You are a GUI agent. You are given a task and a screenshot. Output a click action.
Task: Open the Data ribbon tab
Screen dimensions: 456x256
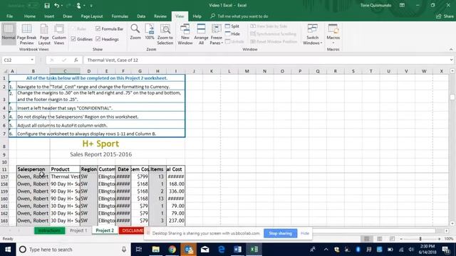click(141, 16)
